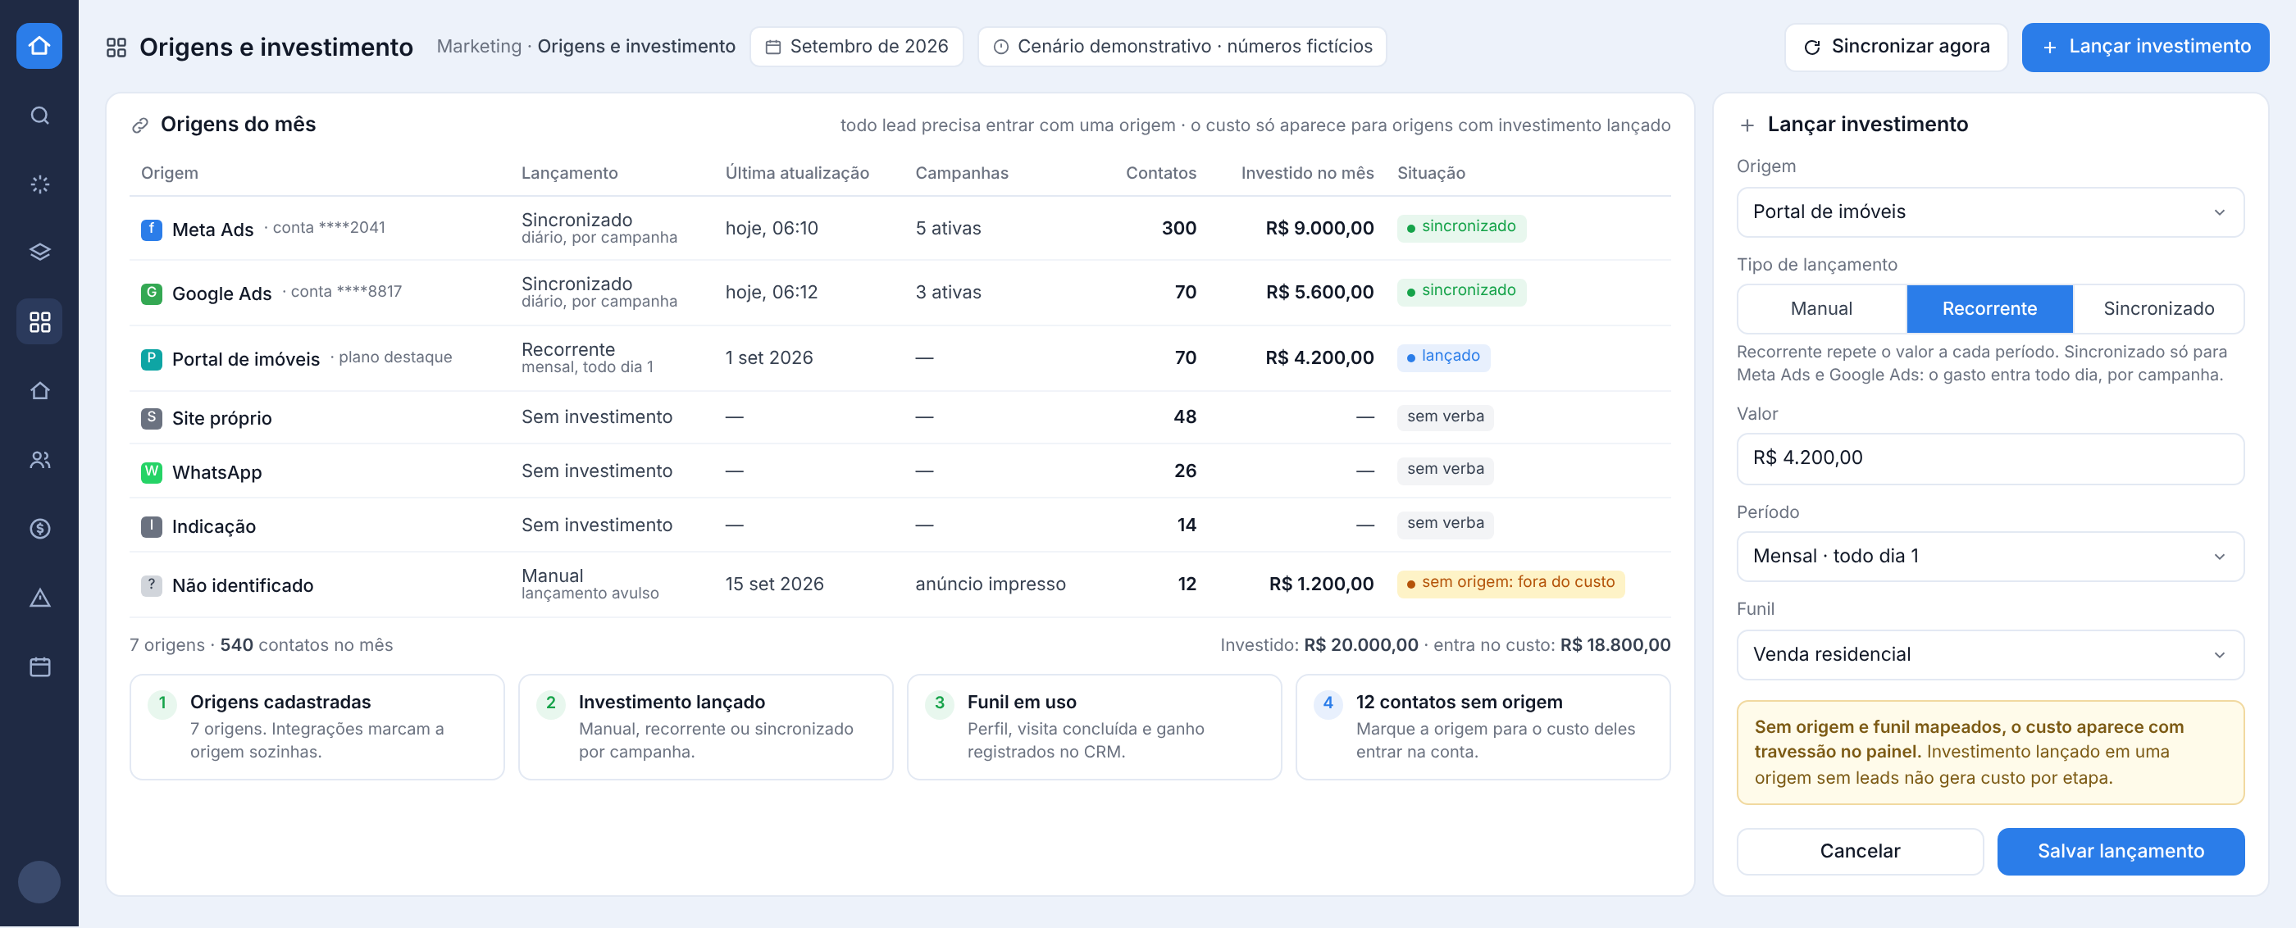This screenshot has width=2296, height=928.
Task: Click the calendar icon in Setembro de 2026
Action: click(x=772, y=47)
